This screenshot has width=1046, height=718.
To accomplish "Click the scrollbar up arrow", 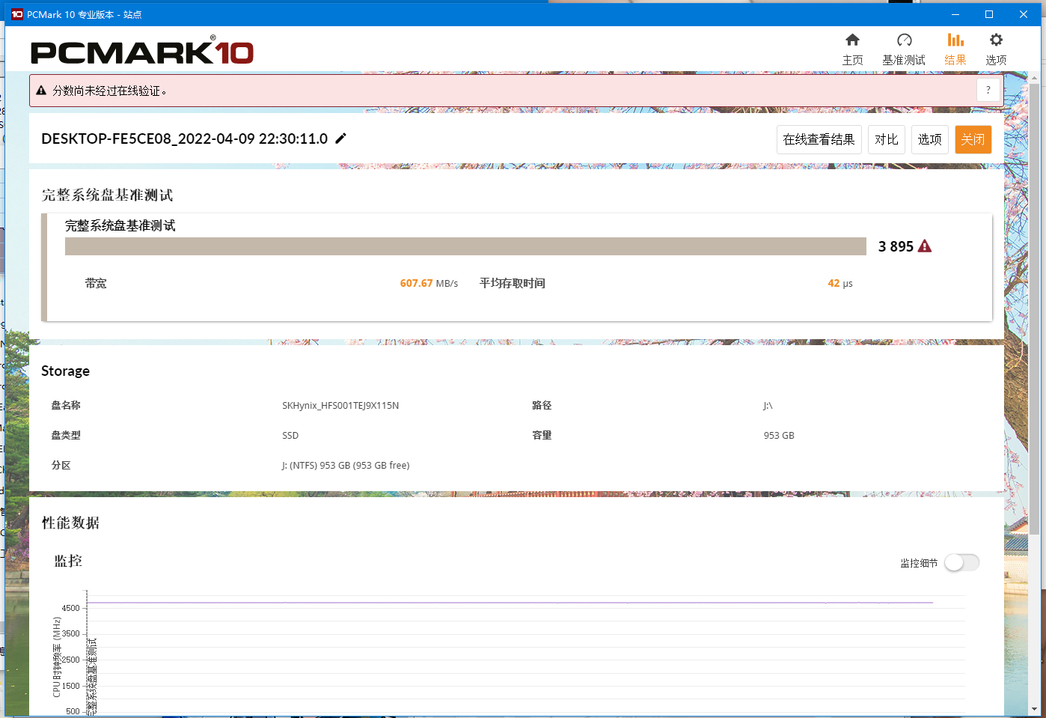I will 1035,78.
